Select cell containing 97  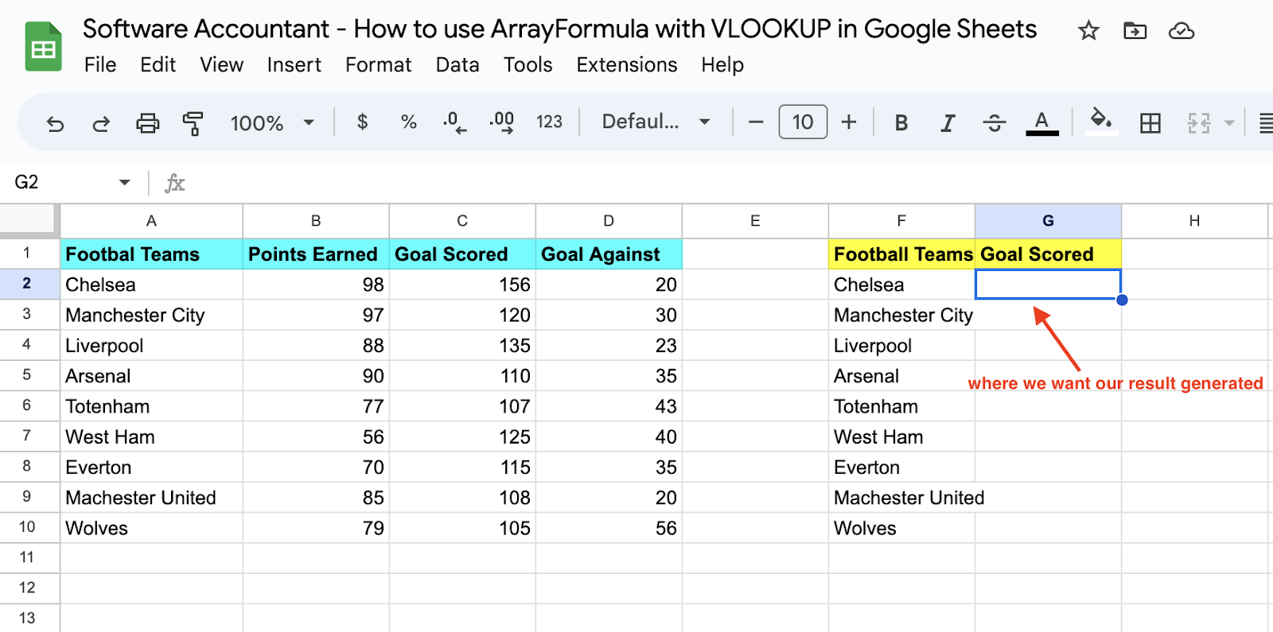click(x=316, y=315)
